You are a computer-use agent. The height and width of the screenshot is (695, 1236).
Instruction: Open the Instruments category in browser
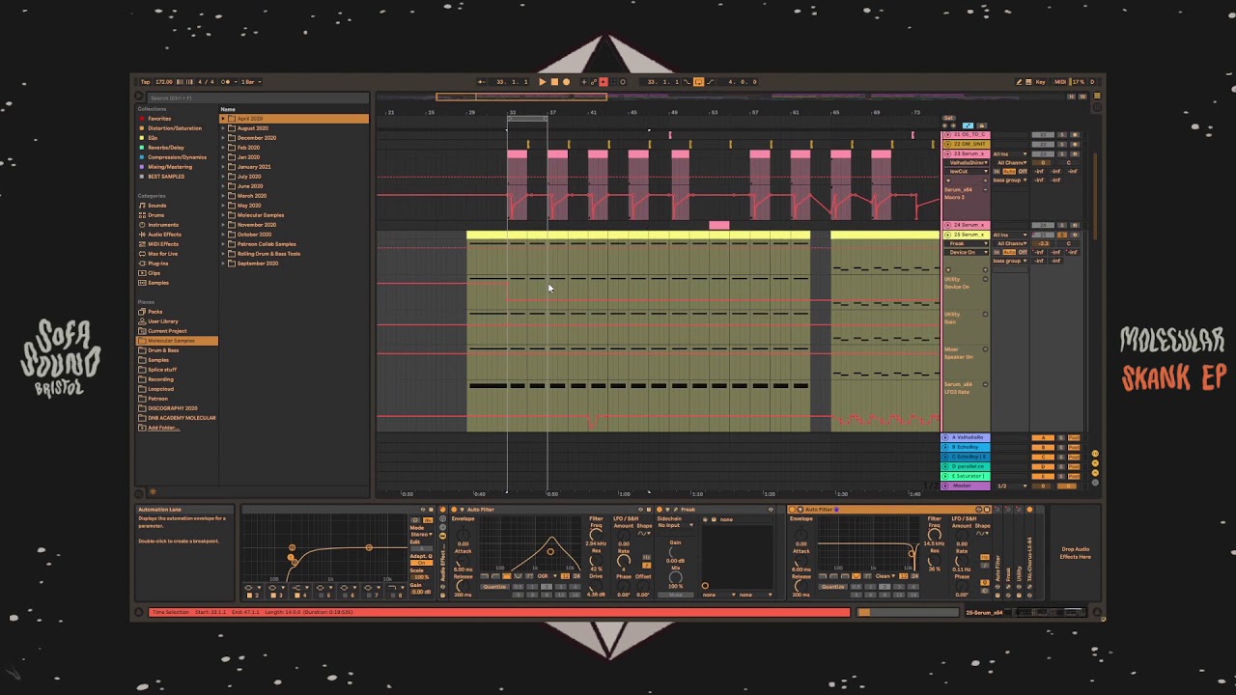pos(162,225)
